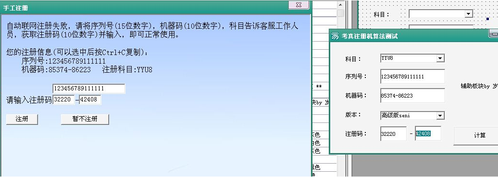This screenshot has width=498, height=177.
Task: Open the 版本 高级版seni dropdown arrow
Action: [x=440, y=116]
